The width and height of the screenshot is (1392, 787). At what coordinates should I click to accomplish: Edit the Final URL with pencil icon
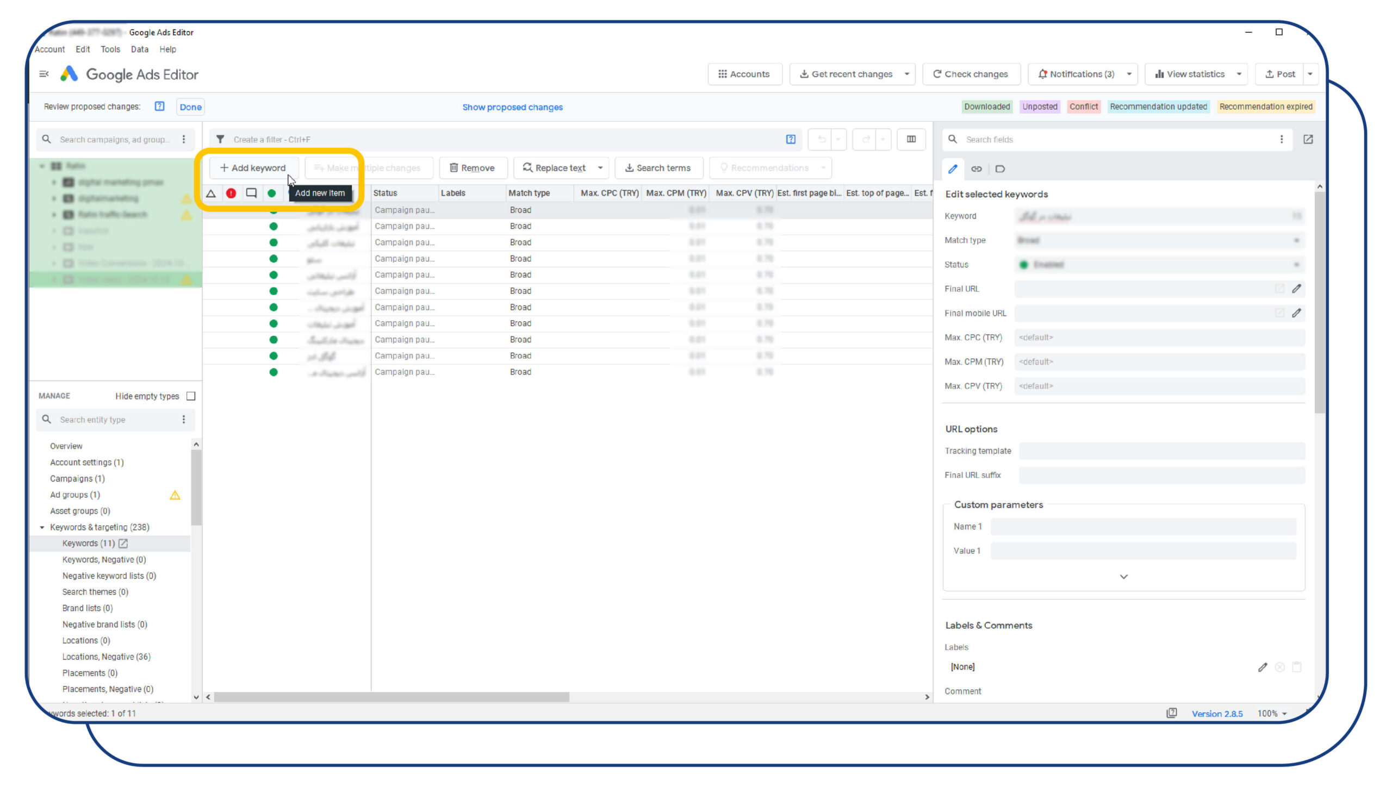click(1297, 289)
